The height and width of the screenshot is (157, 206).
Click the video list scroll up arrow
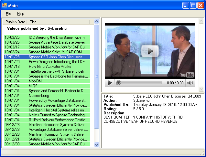tap(97, 21)
